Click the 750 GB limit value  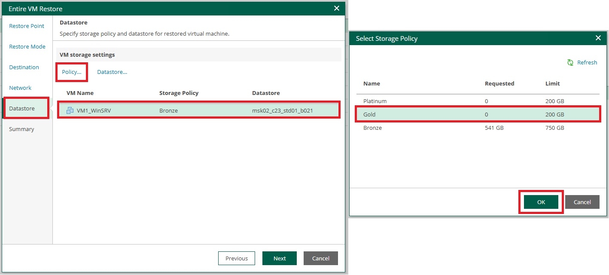555,128
